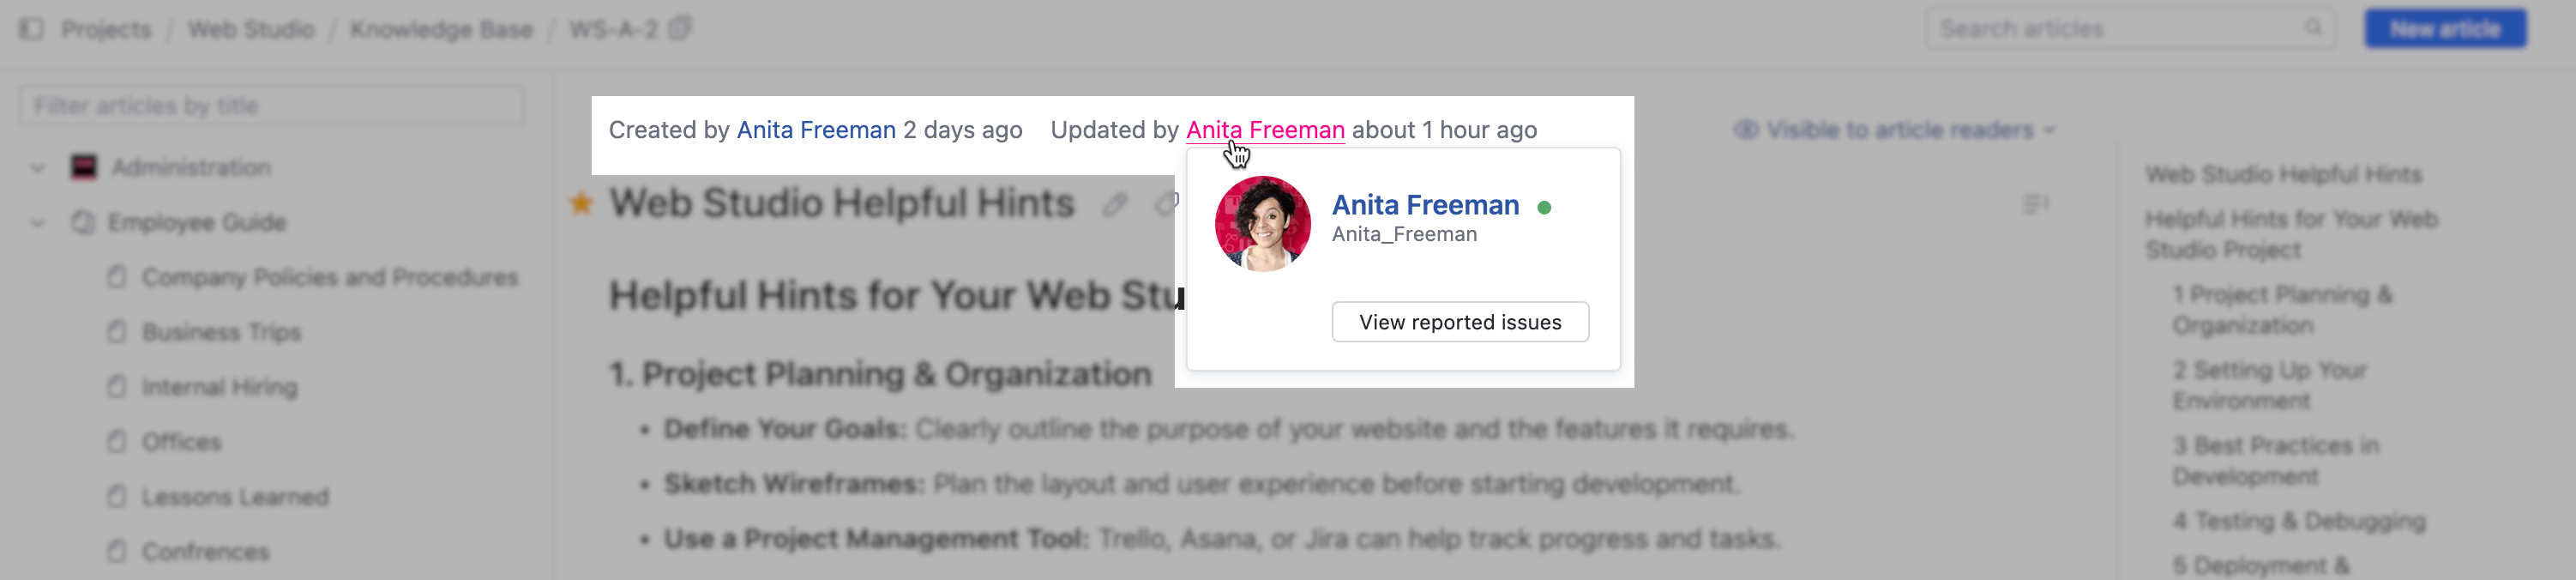This screenshot has height=580, width=2576.
Task: Click the search magnifier icon
Action: point(2313,28)
